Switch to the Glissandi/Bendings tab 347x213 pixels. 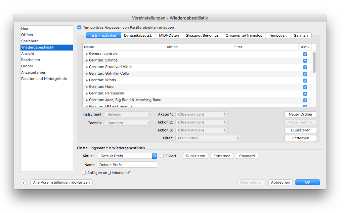click(202, 35)
